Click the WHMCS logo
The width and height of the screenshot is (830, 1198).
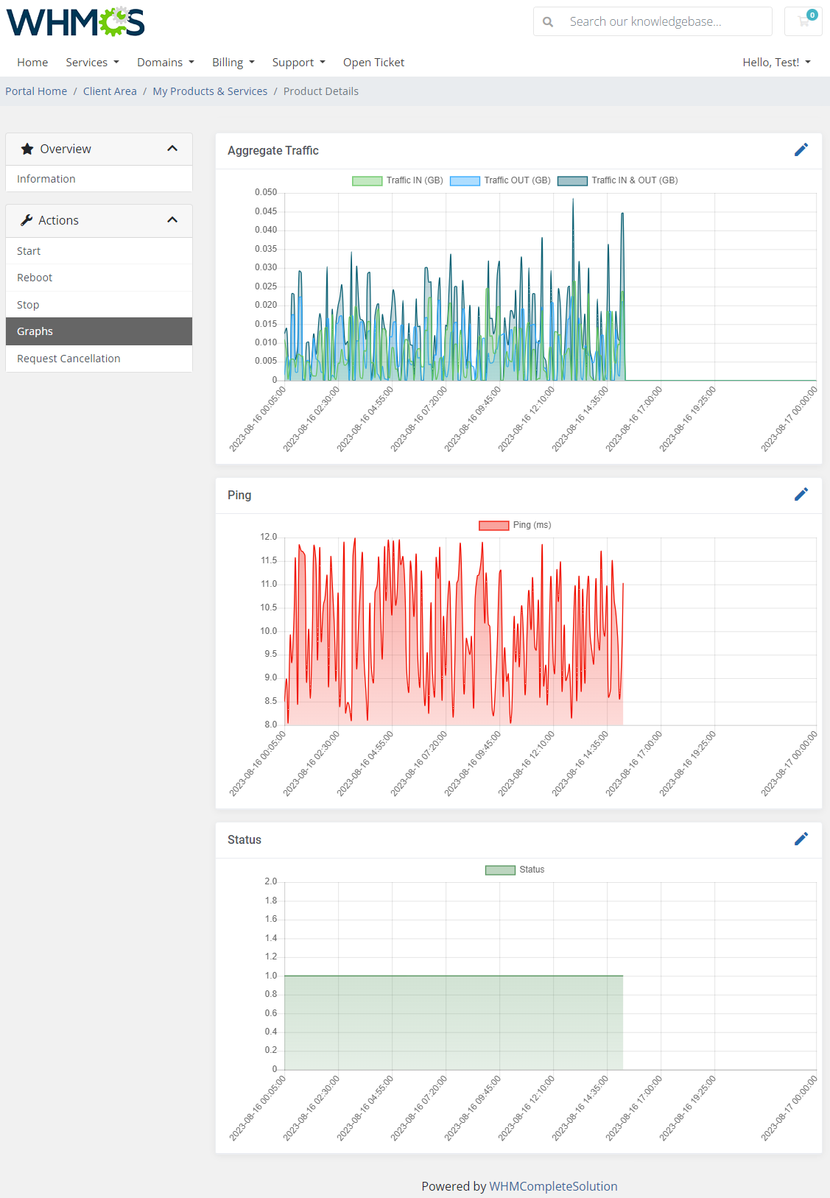[x=76, y=22]
